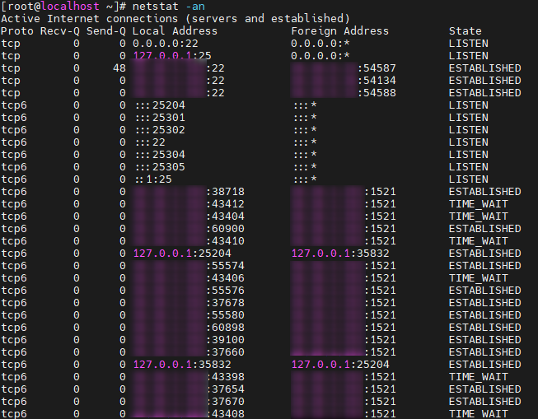538x419 pixels.
Task: Click local port :43406
Action: (225, 278)
